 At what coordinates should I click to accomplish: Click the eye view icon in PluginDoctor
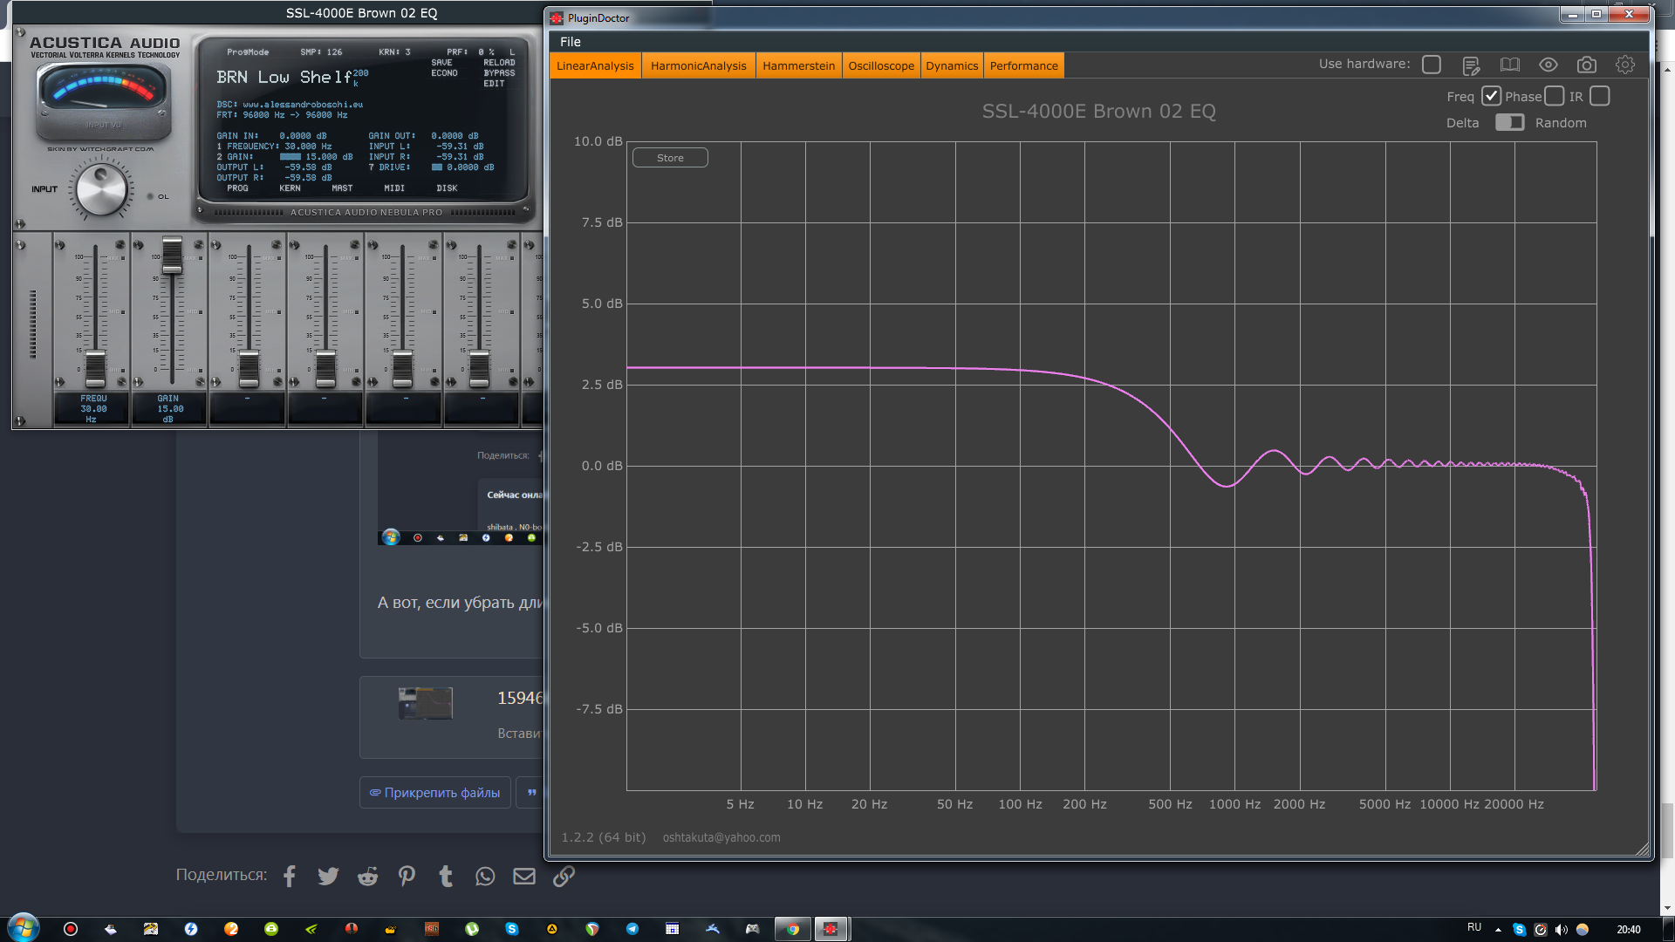(1549, 65)
